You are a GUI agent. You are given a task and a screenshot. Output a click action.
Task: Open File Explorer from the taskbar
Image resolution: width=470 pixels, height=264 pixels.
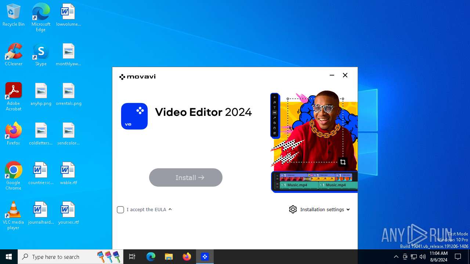pos(169,257)
